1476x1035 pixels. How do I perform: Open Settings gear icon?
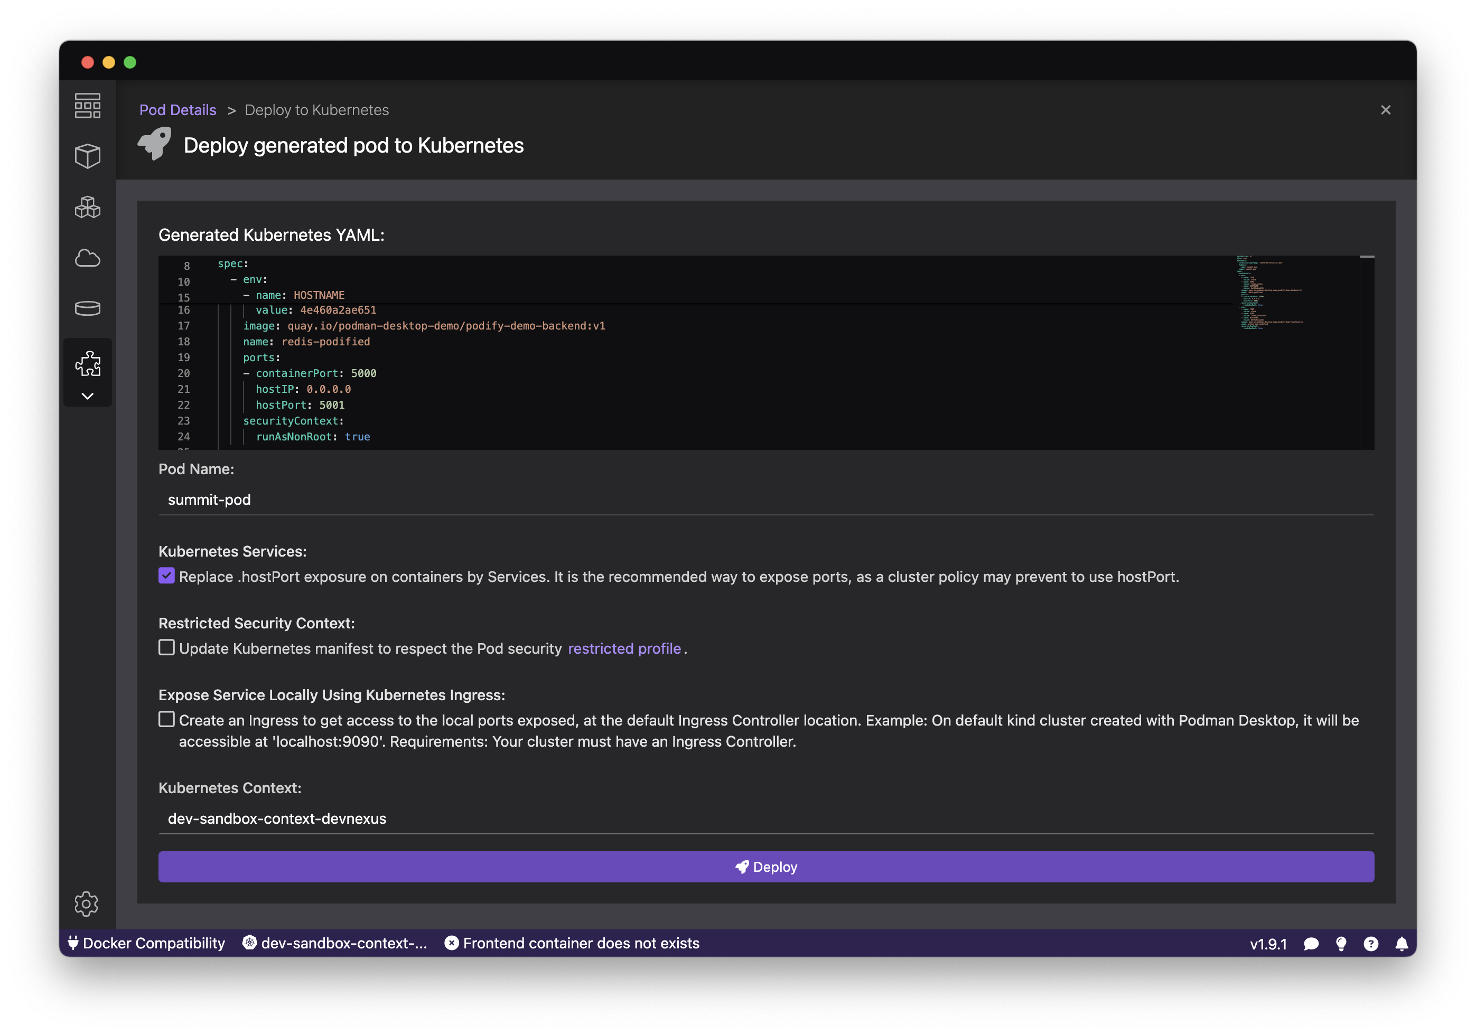[x=86, y=904]
